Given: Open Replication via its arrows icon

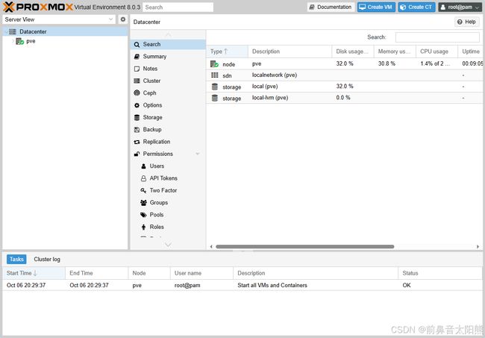Looking at the screenshot, I should 137,142.
